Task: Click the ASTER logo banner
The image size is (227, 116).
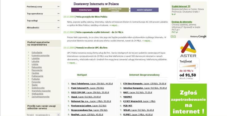Action: 188,49
